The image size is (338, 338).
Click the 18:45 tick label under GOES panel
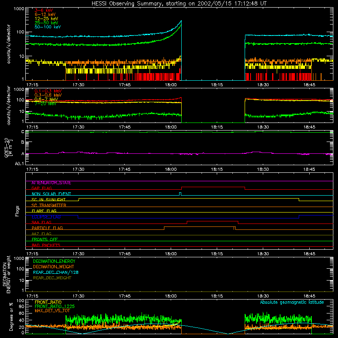click(x=309, y=169)
